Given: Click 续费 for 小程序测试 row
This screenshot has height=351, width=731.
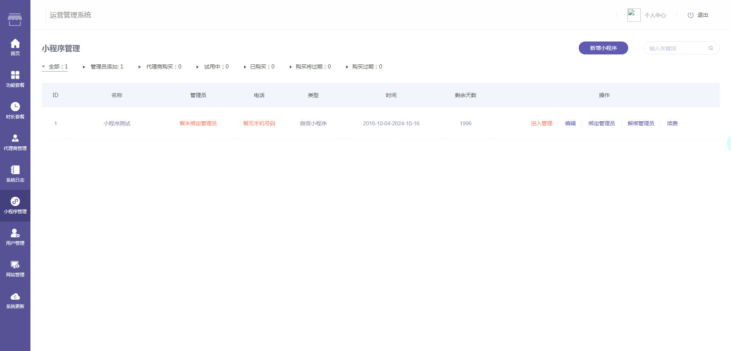Looking at the screenshot, I should click(x=672, y=123).
